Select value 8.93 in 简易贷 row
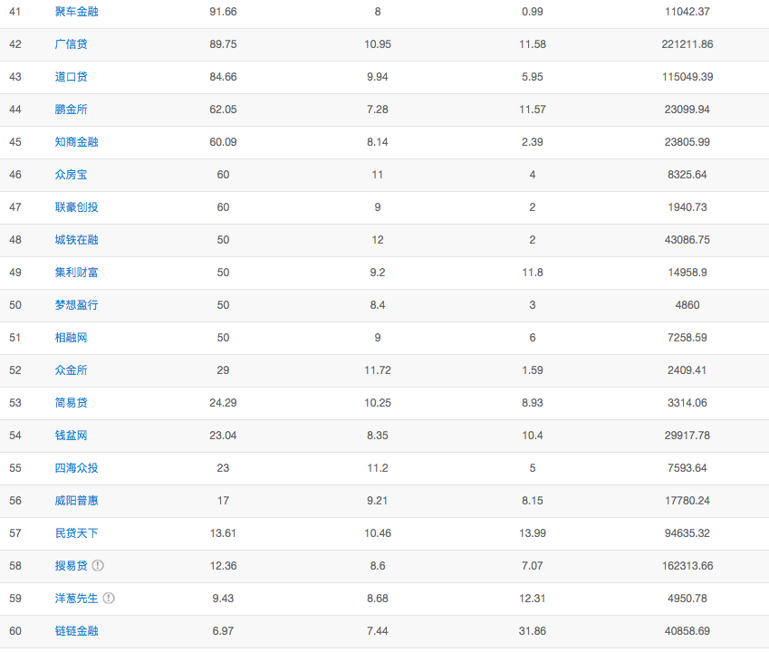Image resolution: width=769 pixels, height=652 pixels. click(x=533, y=402)
